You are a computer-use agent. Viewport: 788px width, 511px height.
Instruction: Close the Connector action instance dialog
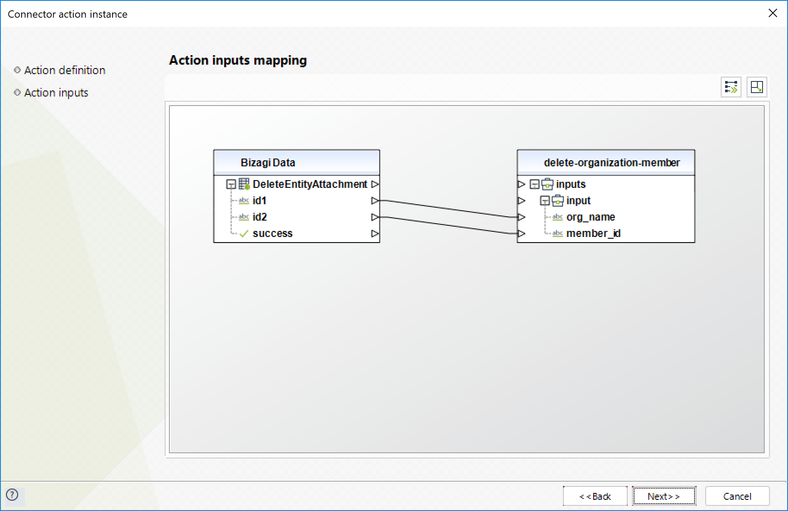click(773, 13)
